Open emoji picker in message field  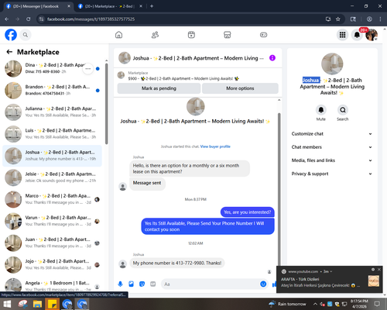263,284
